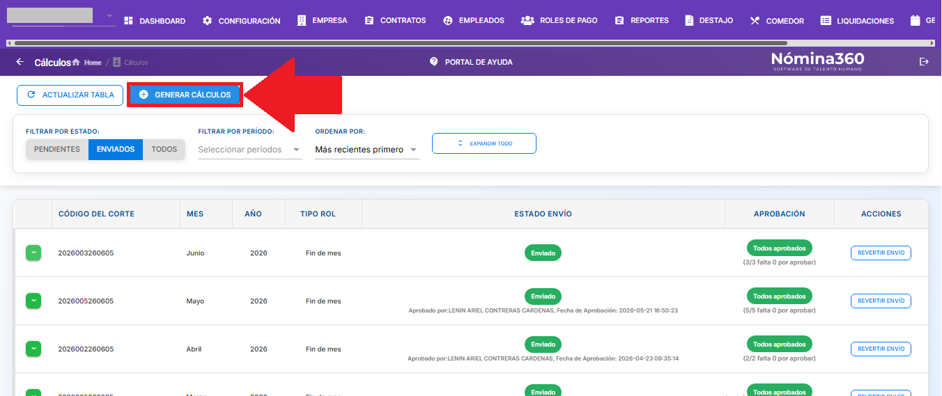Open the company selector dropdown arrow
The width and height of the screenshot is (942, 396).
click(109, 16)
